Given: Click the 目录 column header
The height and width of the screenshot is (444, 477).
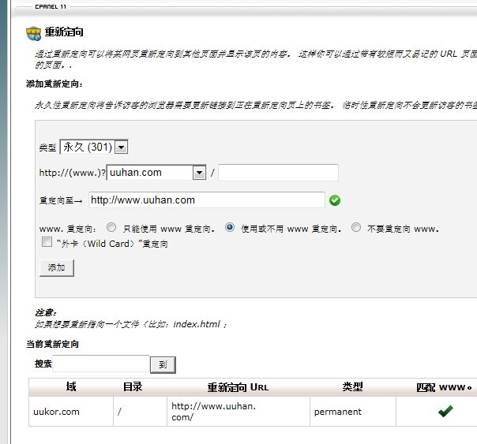Looking at the screenshot, I should coord(133,387).
